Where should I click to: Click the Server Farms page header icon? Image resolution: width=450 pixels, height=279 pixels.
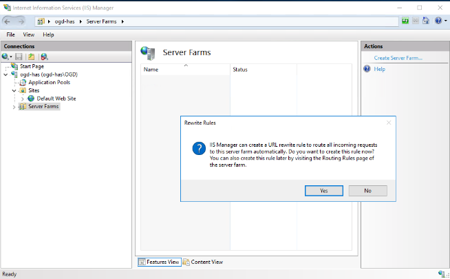(x=147, y=53)
